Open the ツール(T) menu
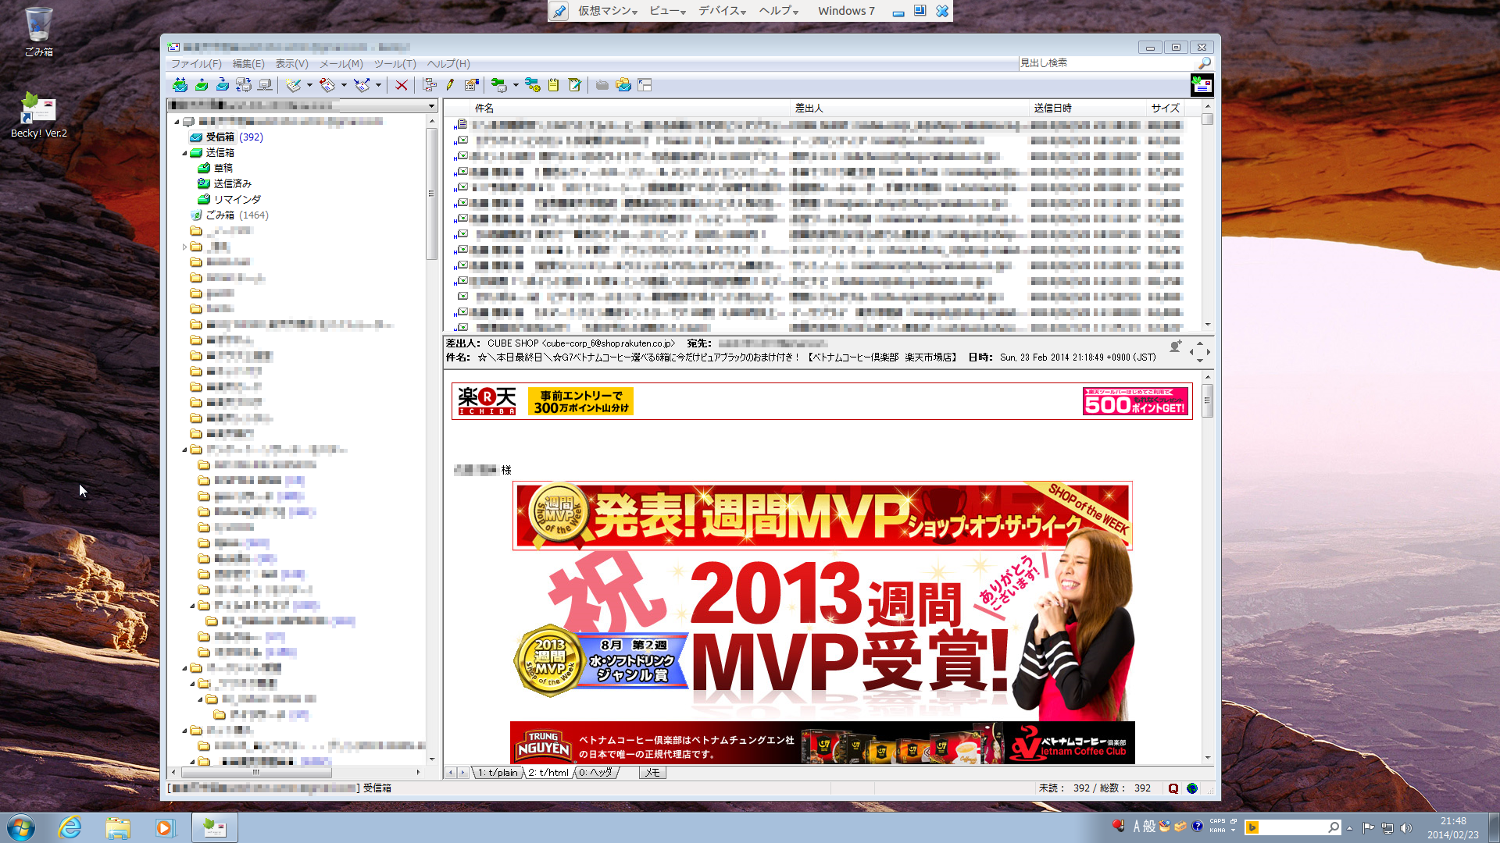Screen dimensions: 1500x843 (395, 64)
